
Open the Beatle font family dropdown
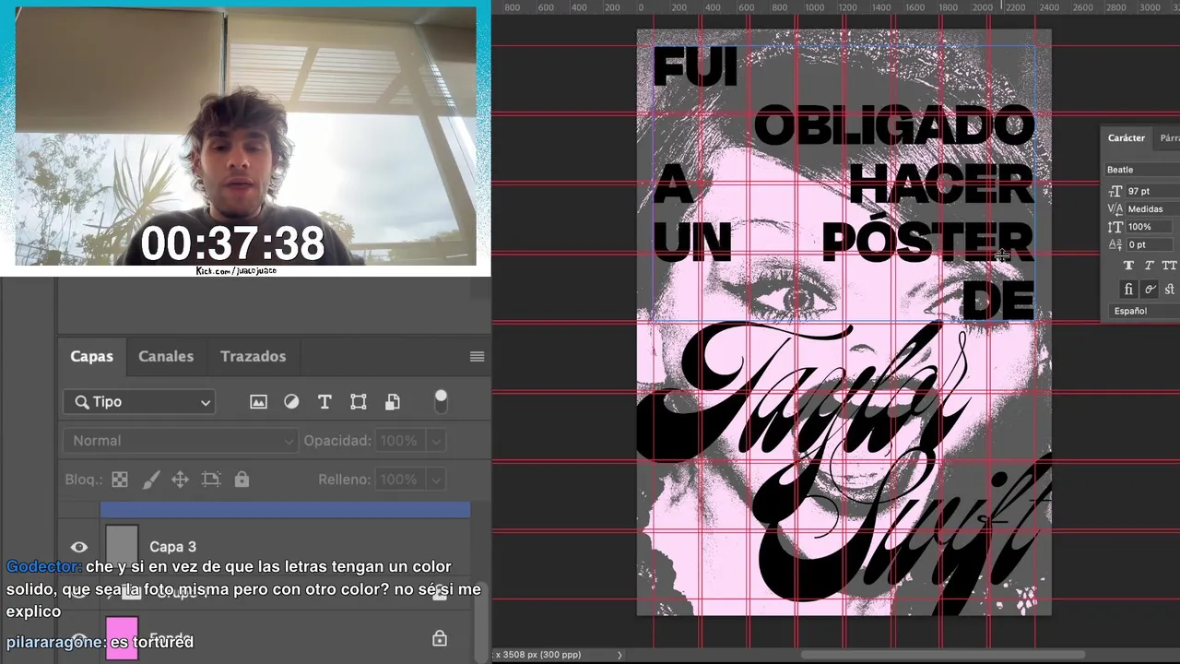click(1142, 170)
